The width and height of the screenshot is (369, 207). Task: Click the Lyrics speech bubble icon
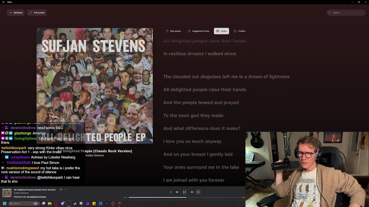click(218, 31)
